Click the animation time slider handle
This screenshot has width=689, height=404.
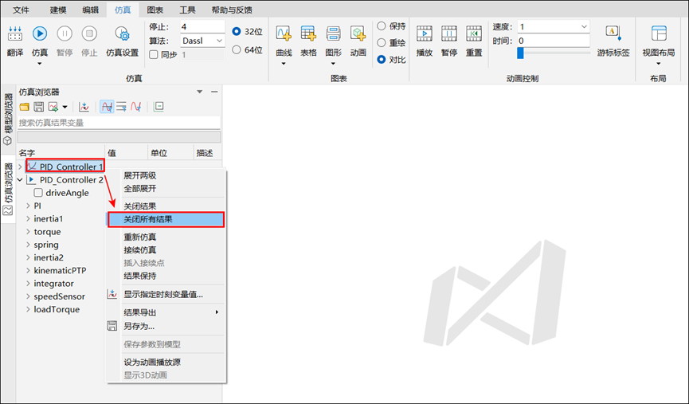click(521, 53)
